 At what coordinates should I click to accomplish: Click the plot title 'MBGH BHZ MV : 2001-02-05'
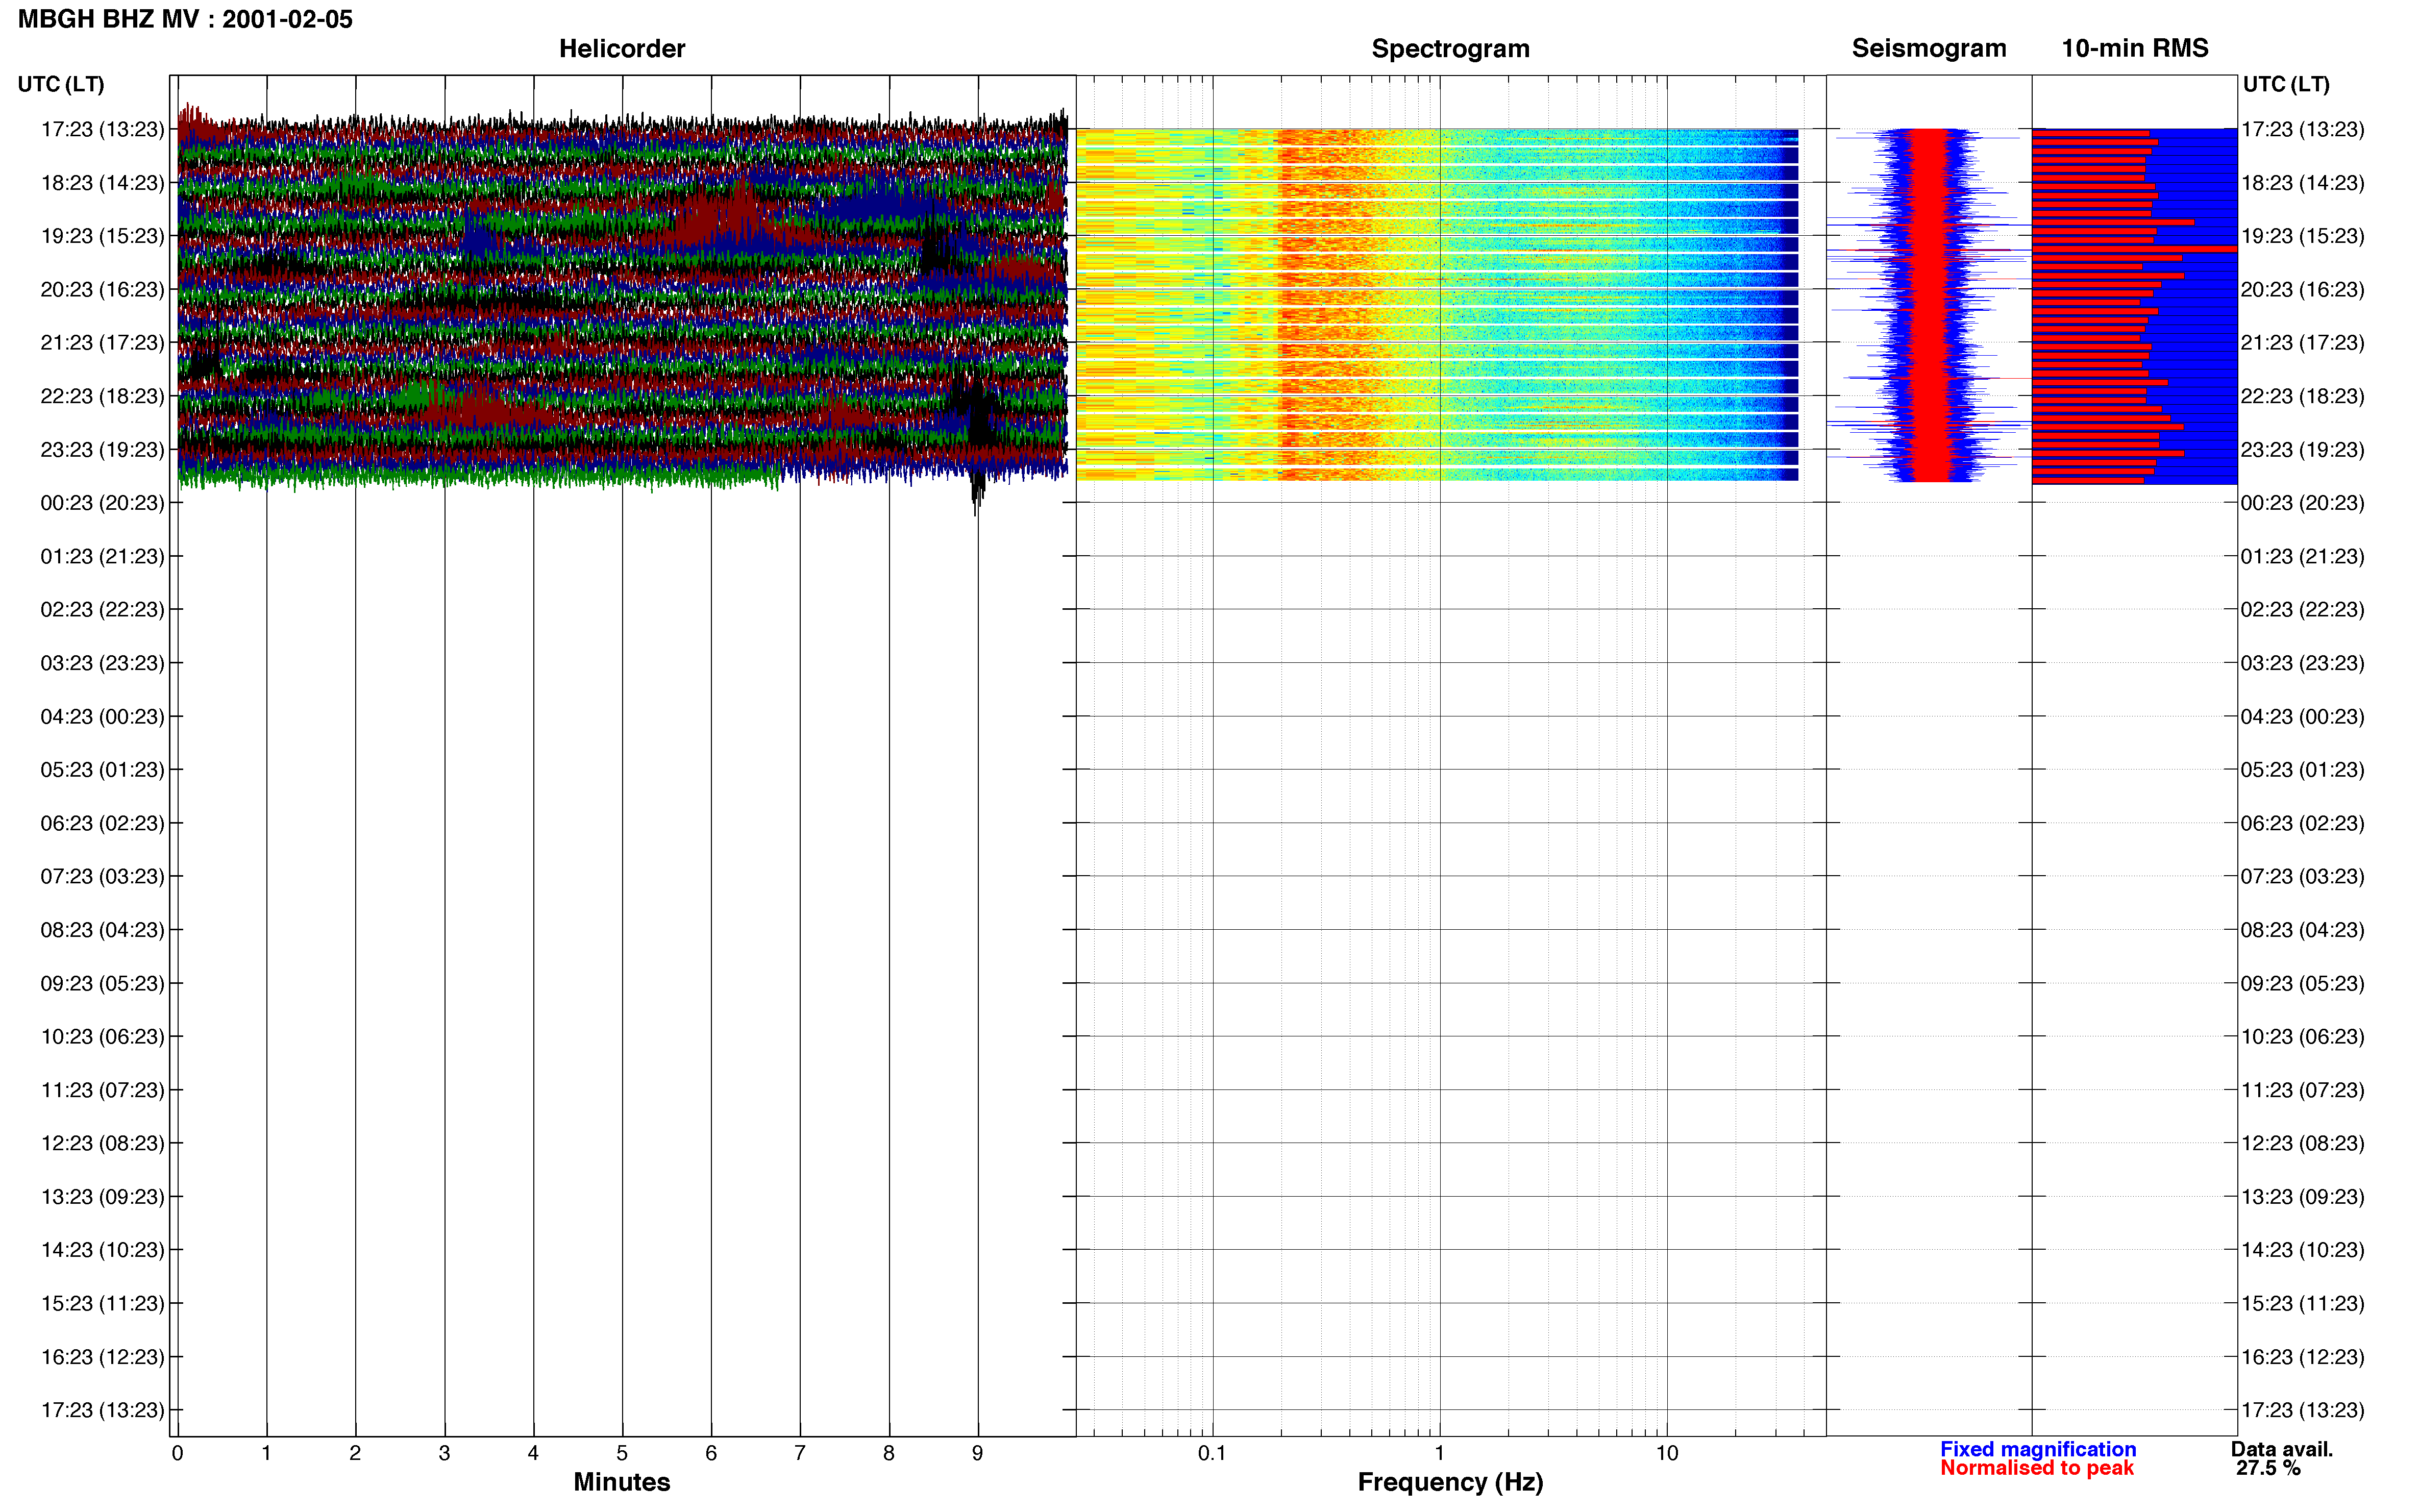tap(185, 19)
